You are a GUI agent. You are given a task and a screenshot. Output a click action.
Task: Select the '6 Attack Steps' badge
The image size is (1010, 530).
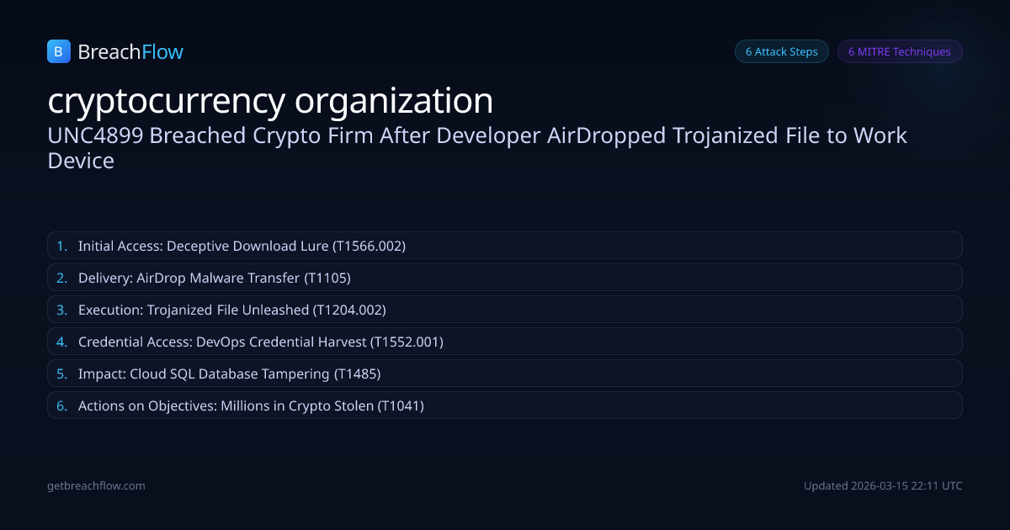click(781, 51)
